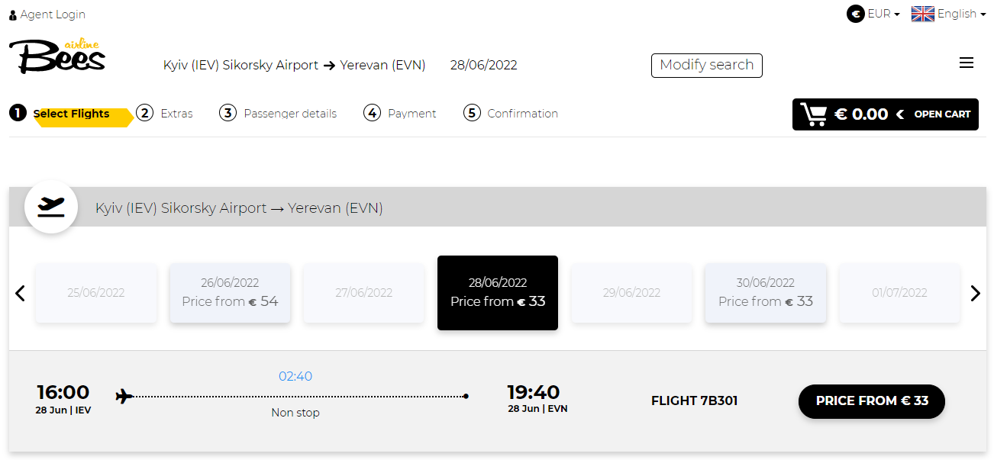
Task: Click the UK flag language icon
Action: coord(923,14)
